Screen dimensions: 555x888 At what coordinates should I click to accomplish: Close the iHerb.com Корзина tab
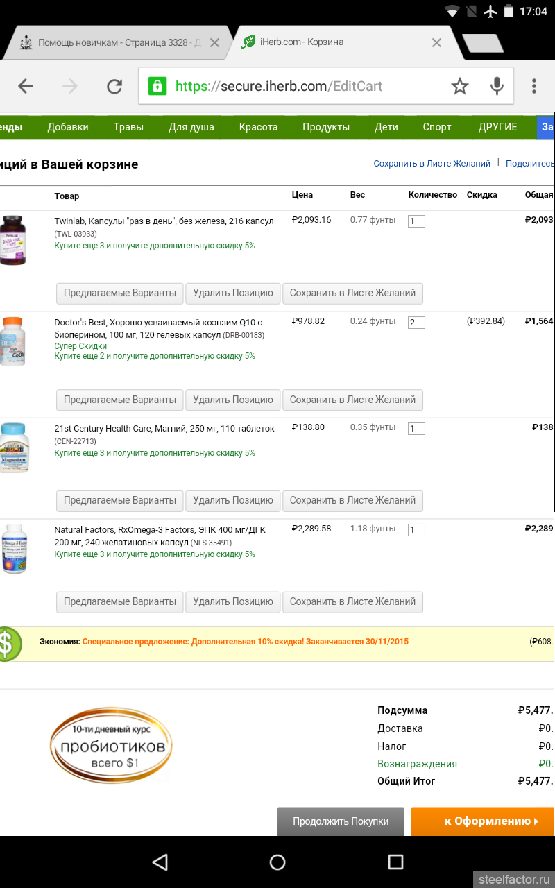436,42
